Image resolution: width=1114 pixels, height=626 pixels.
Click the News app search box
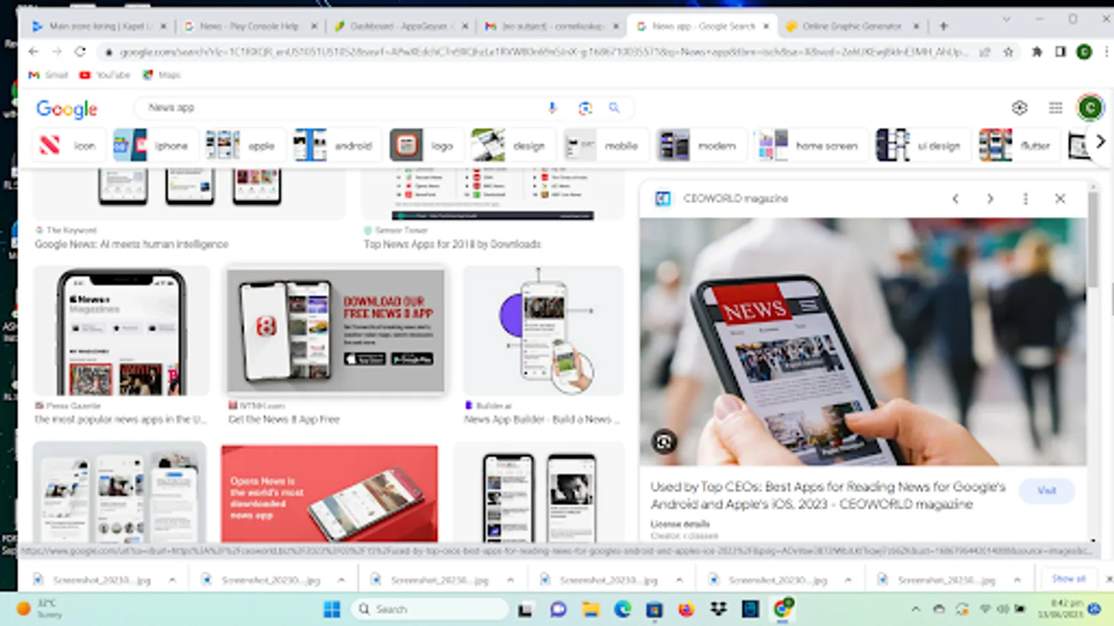point(341,108)
